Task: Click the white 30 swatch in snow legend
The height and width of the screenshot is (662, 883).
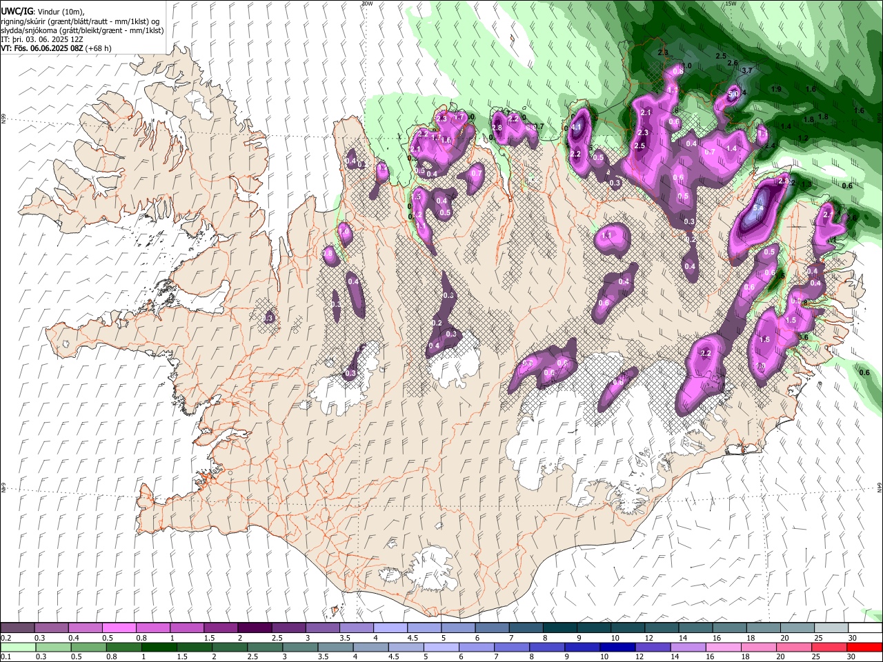Action: [x=865, y=628]
